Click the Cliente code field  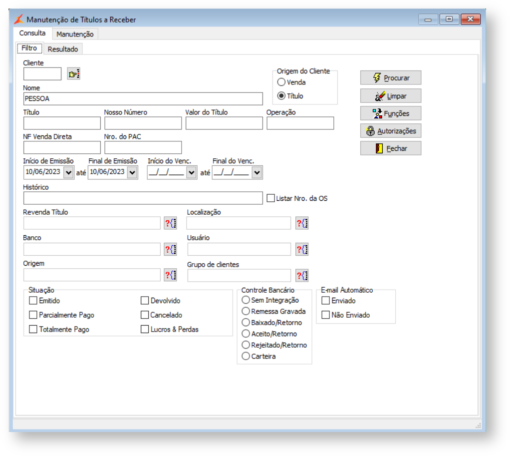42,74
